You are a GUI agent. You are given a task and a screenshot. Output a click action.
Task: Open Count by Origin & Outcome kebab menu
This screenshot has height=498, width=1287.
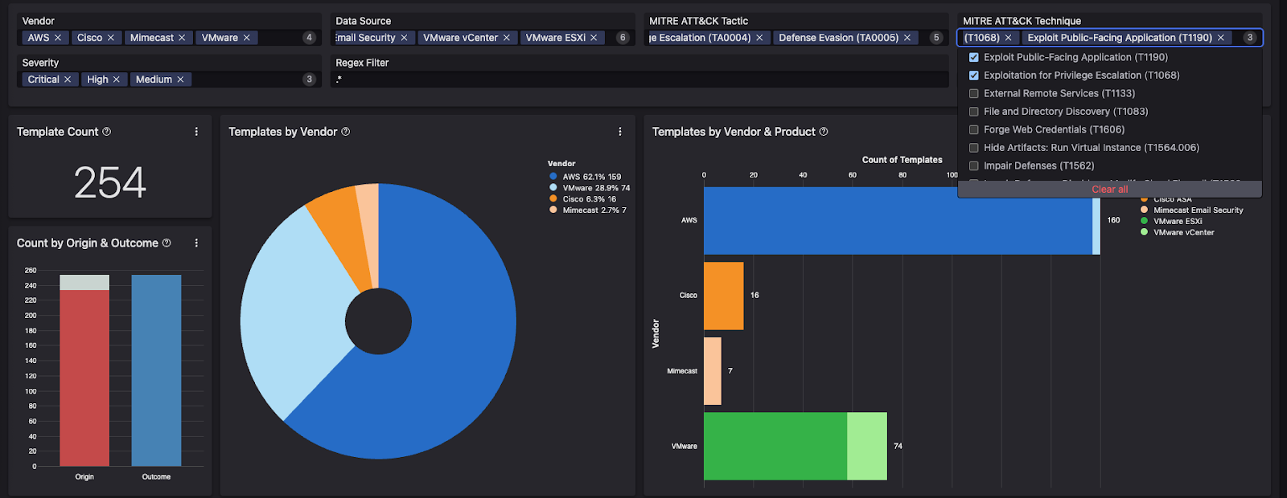click(x=196, y=243)
